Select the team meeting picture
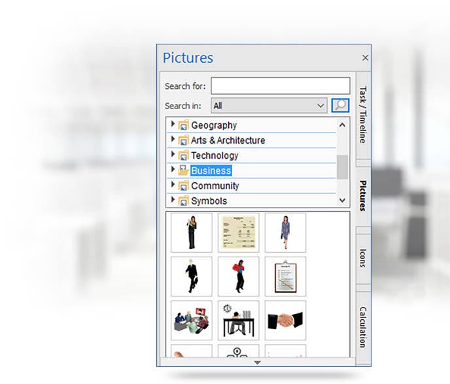 pos(192,320)
